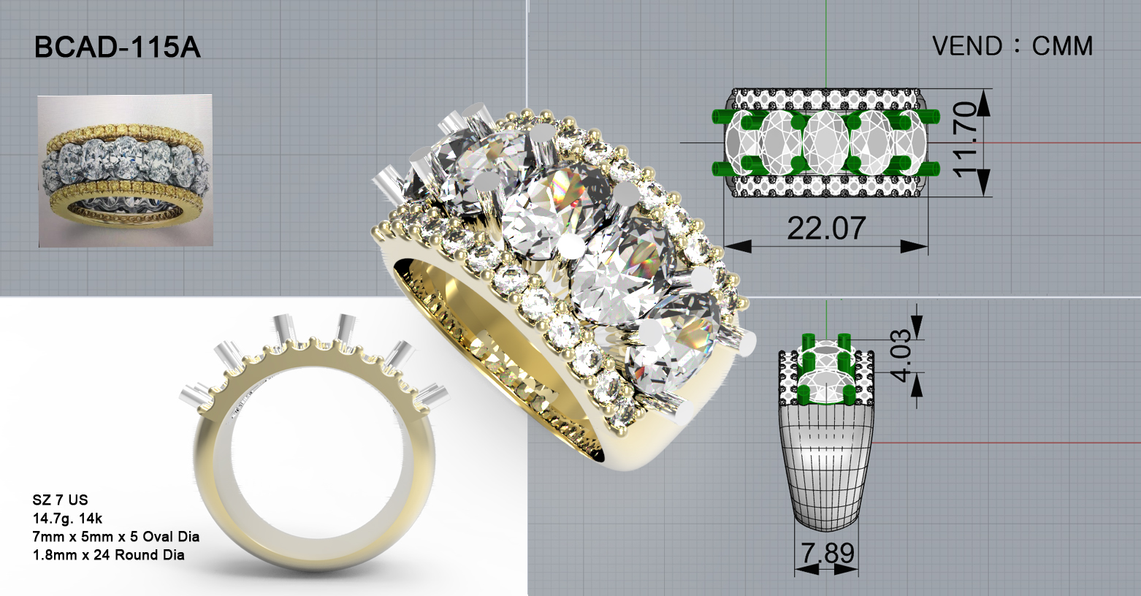Click the VEND : CMM vendor label
This screenshot has height=596, width=1141.
1012,47
